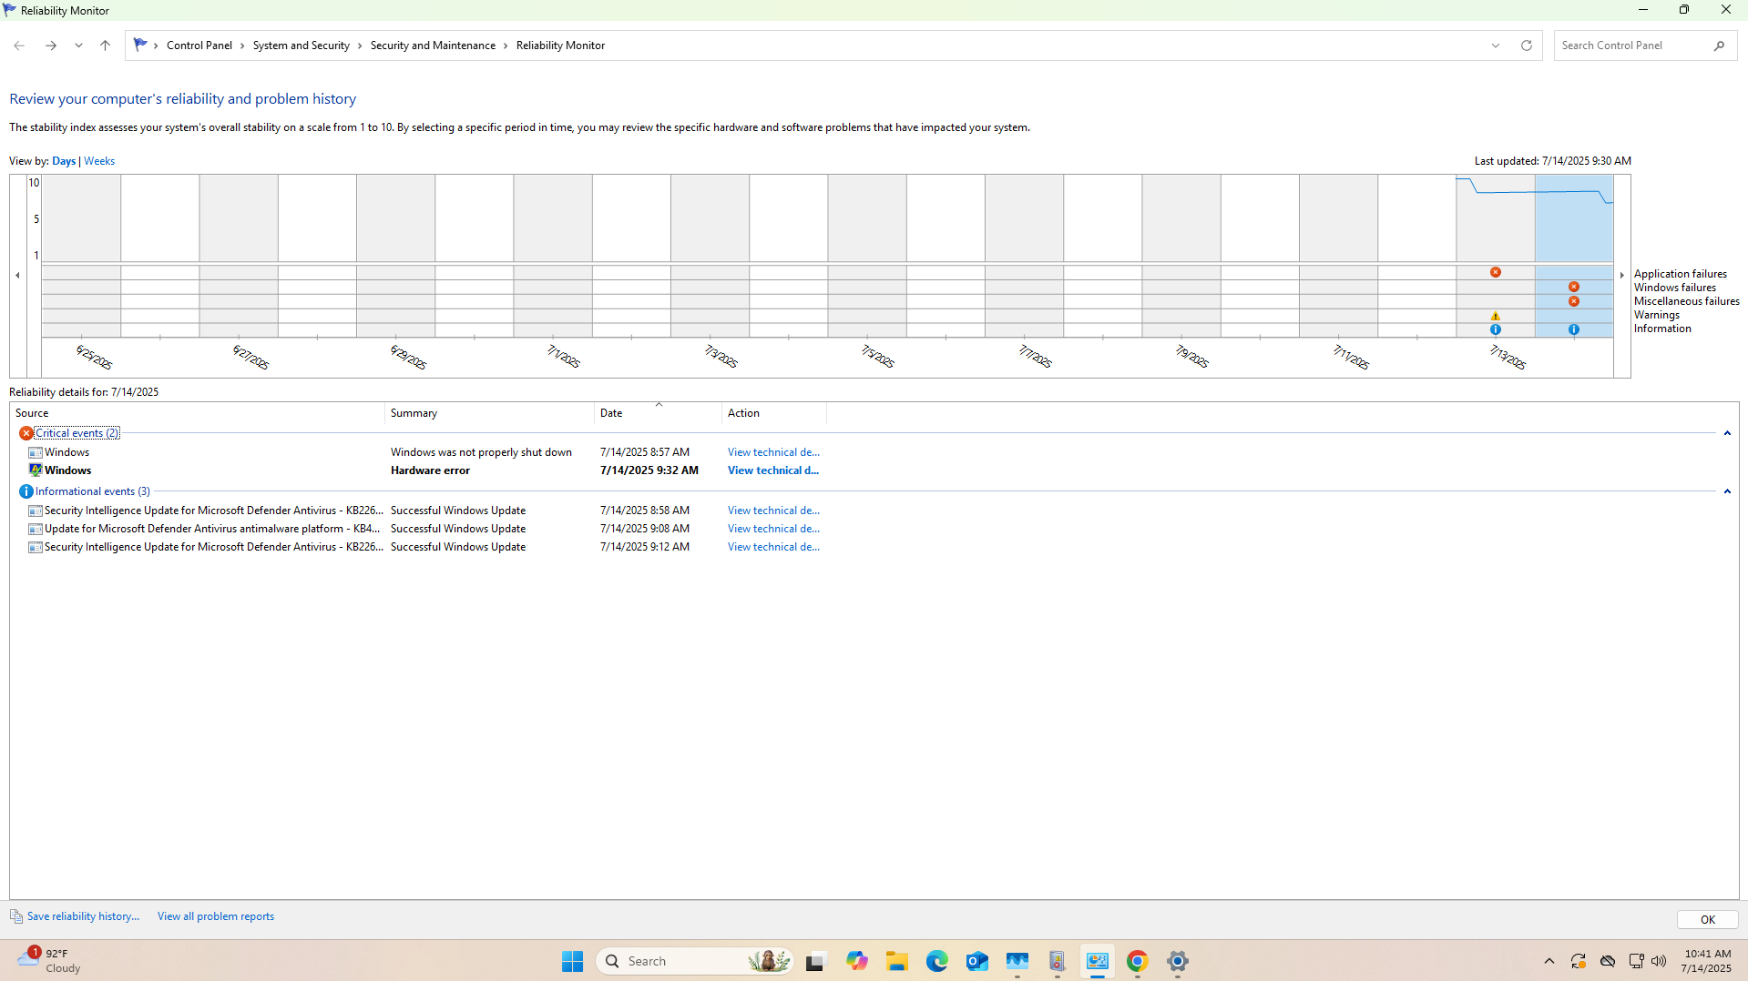
Task: Open the recent locations dropdown arrow
Action: tap(78, 46)
